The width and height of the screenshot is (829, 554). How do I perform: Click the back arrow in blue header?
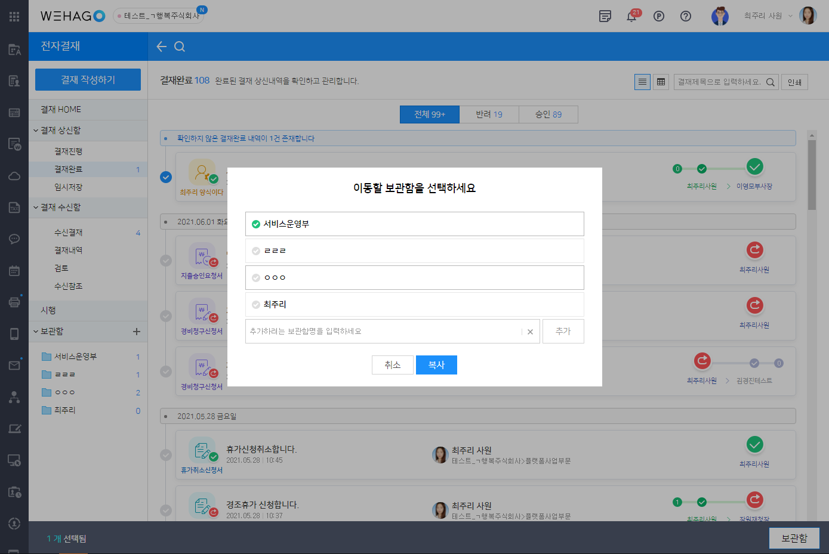(161, 47)
